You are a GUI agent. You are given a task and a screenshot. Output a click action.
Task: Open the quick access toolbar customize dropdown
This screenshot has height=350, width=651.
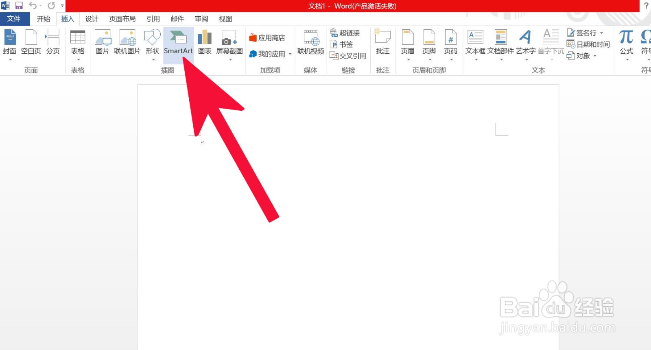pyautogui.click(x=62, y=6)
